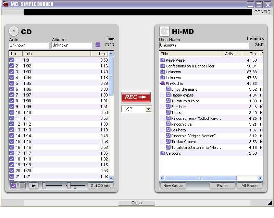Collapse the Pin-Occhio group
This screenshot has width=274, height=218.
(163, 83)
